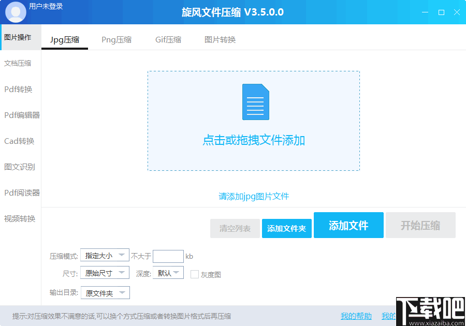Open the 我的帮助 link

[x=356, y=316]
